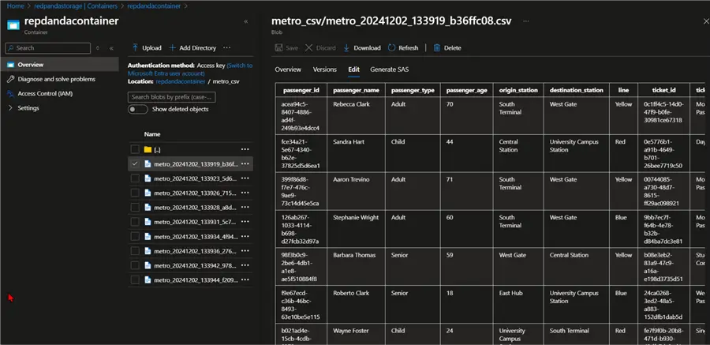Click Switch to Microsoft Entra user account link
Image resolution: width=710 pixels, height=345 pixels.
tap(190, 69)
